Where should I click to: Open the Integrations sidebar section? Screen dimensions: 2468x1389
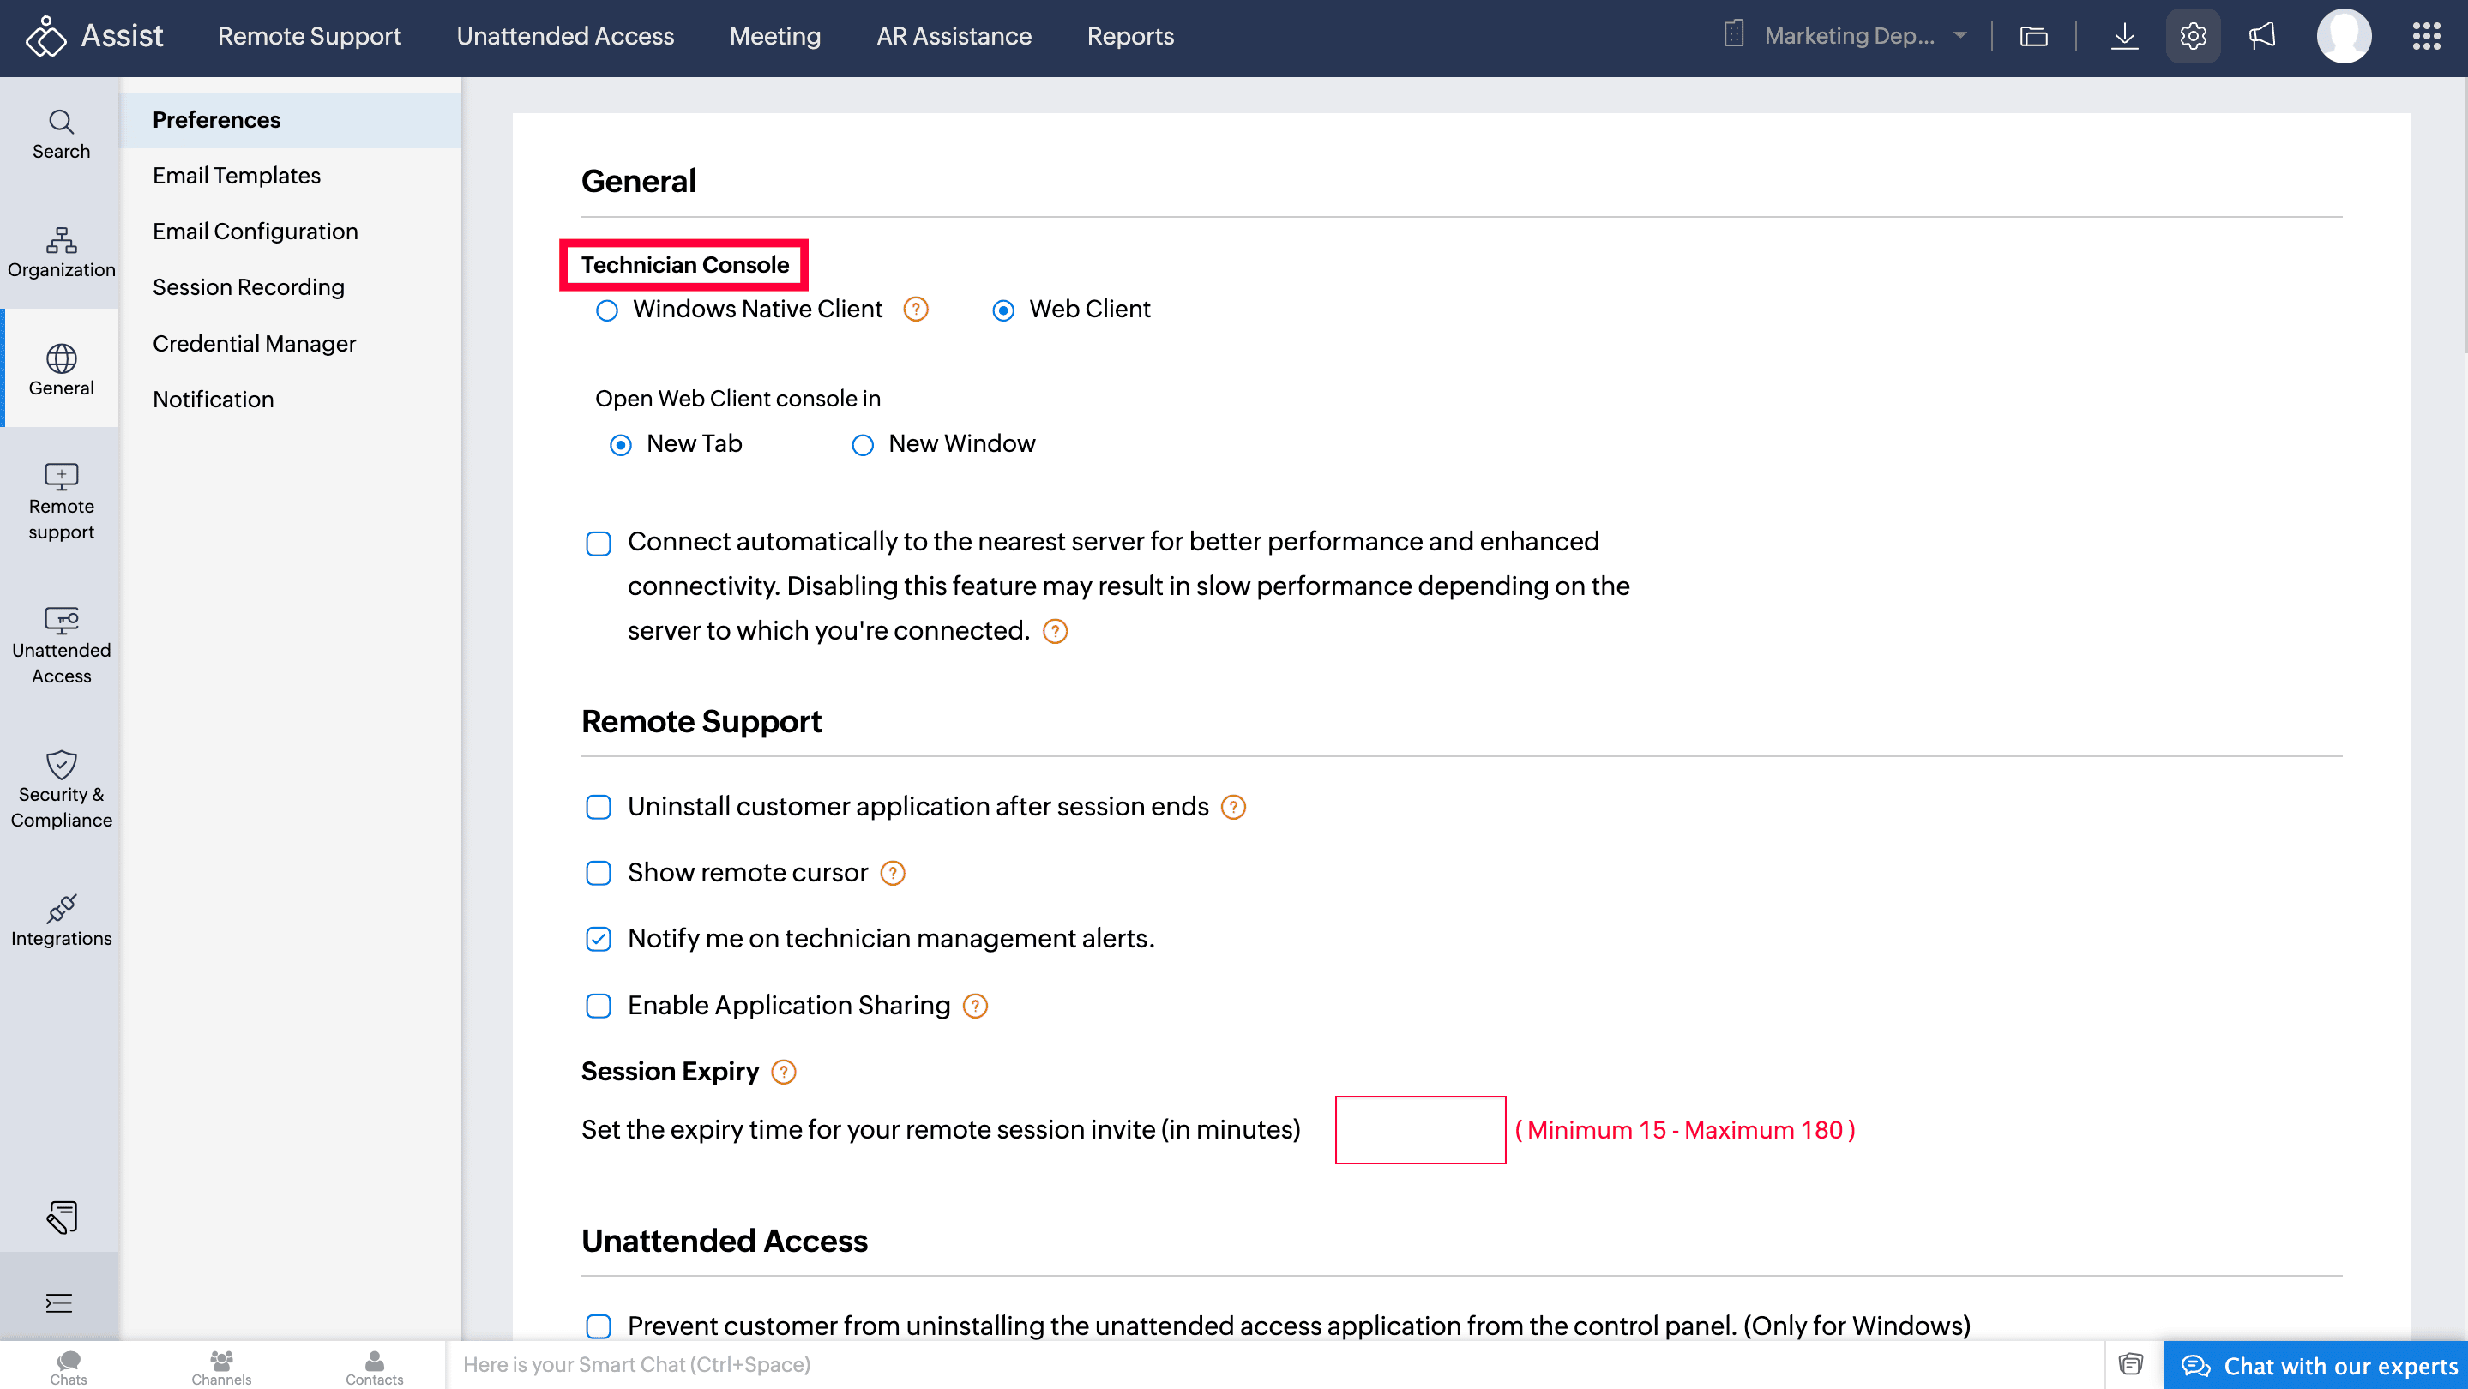point(62,920)
